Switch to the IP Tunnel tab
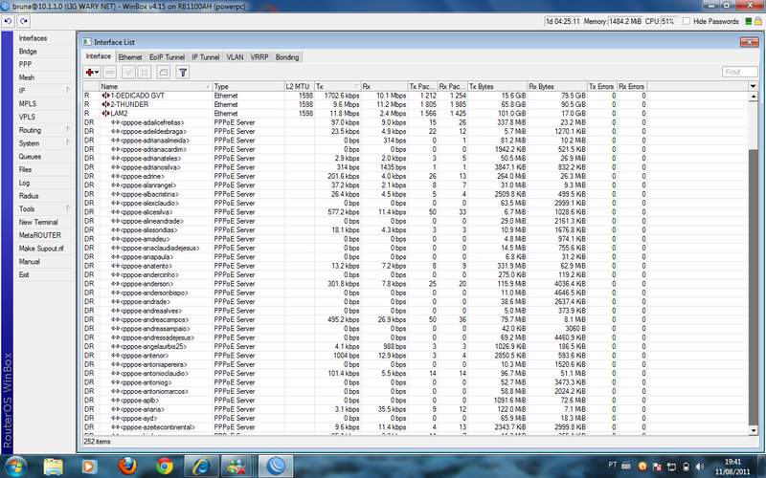The width and height of the screenshot is (766, 478). (205, 57)
